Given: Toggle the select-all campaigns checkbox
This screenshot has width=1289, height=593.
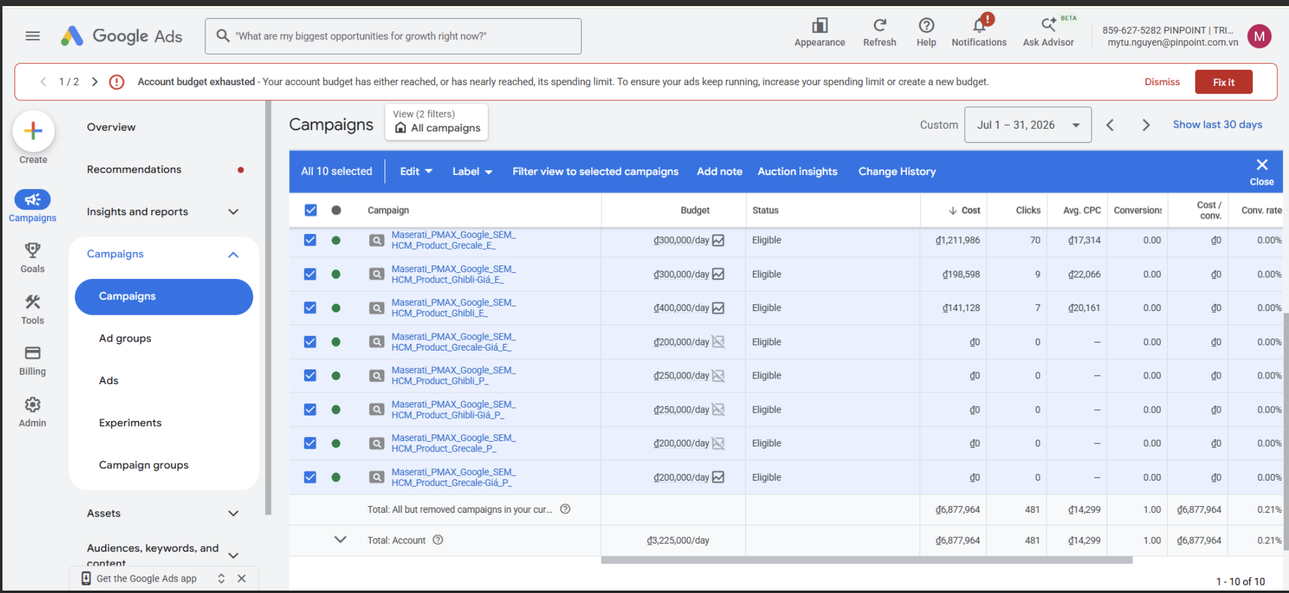Looking at the screenshot, I should (310, 210).
